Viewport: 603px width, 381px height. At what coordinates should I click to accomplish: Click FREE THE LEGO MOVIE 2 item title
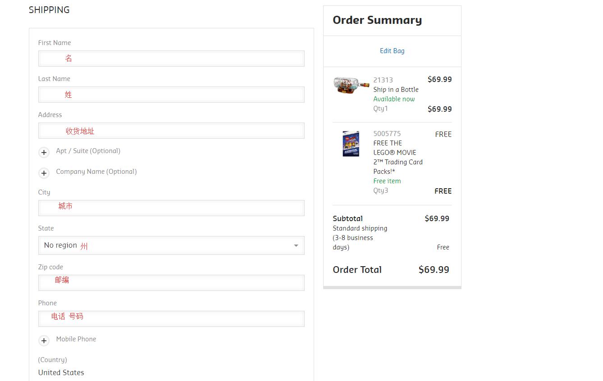[x=397, y=157]
